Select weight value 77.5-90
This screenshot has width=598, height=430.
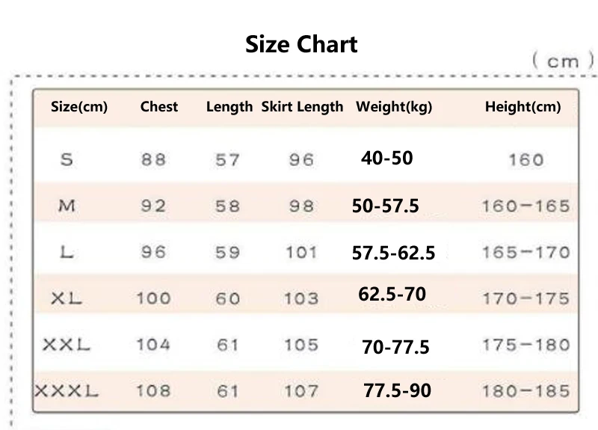pos(397,390)
